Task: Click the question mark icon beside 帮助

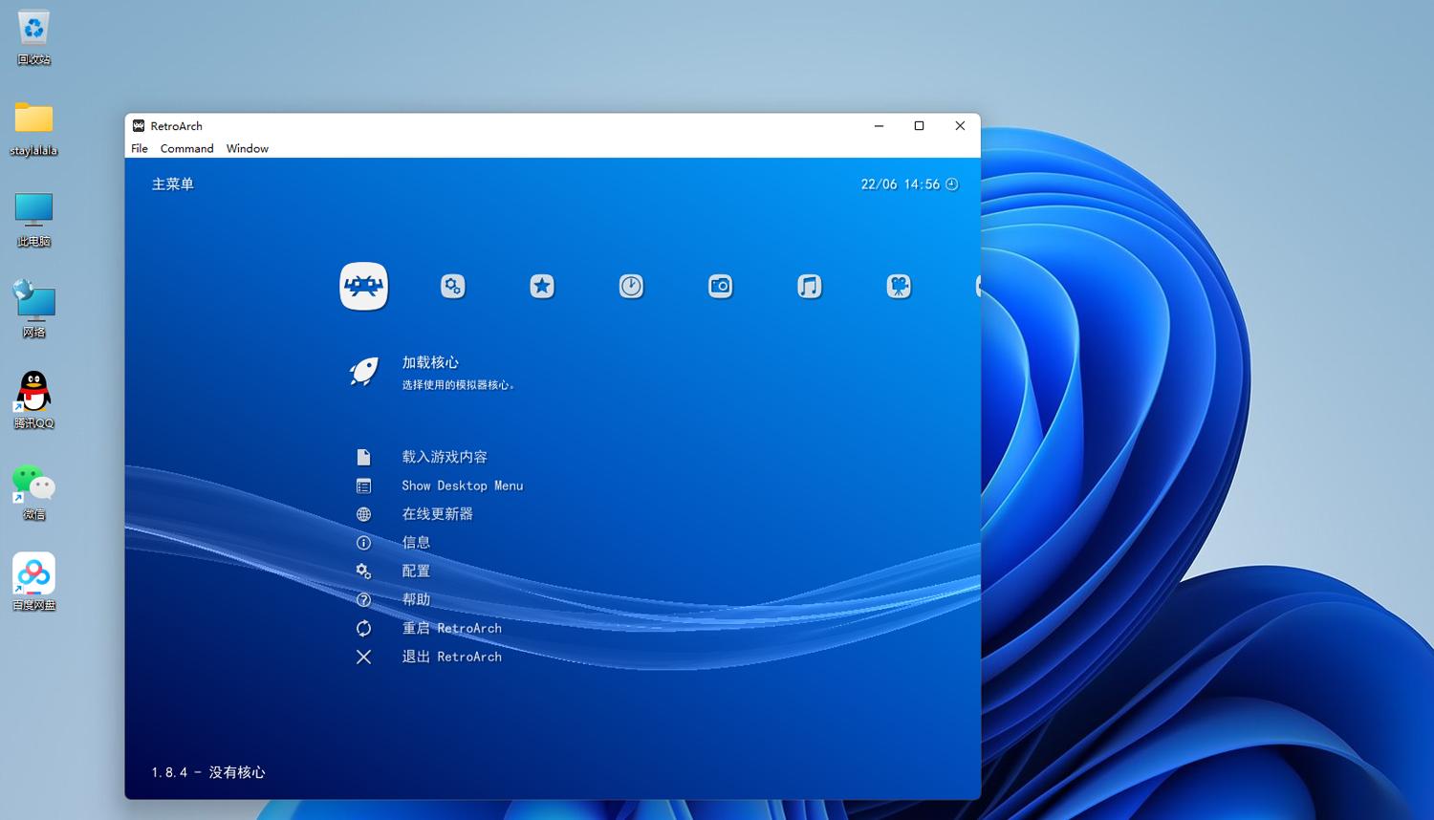Action: tap(363, 600)
